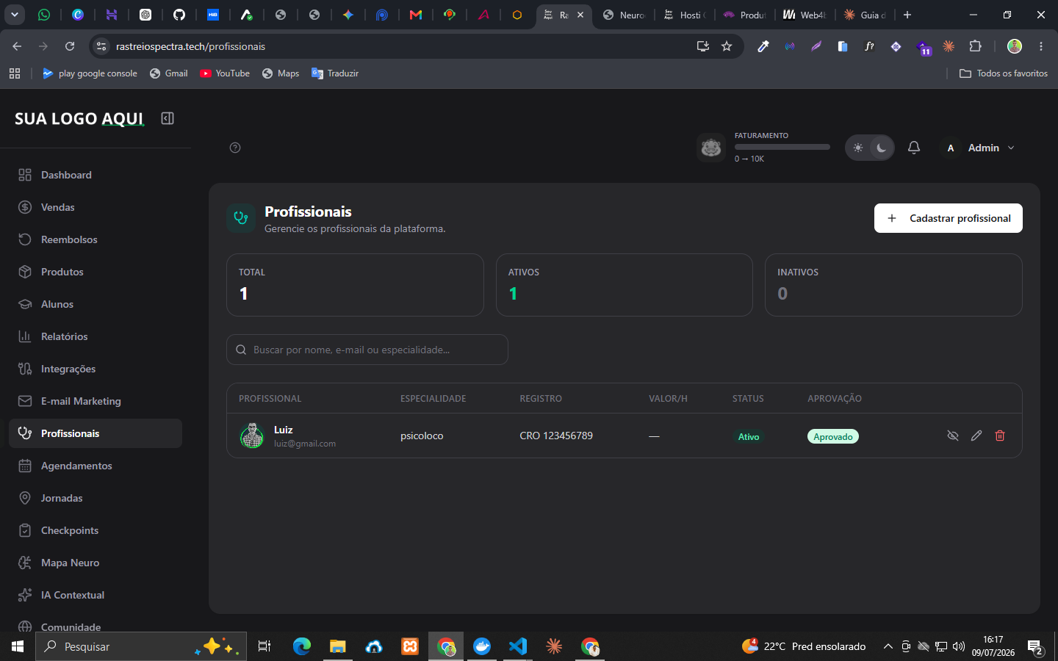
Task: Expand the Admin account dropdown
Action: click(x=979, y=148)
